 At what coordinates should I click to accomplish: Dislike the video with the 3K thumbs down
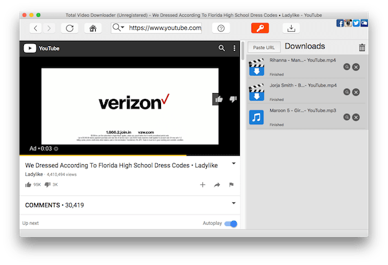47,185
